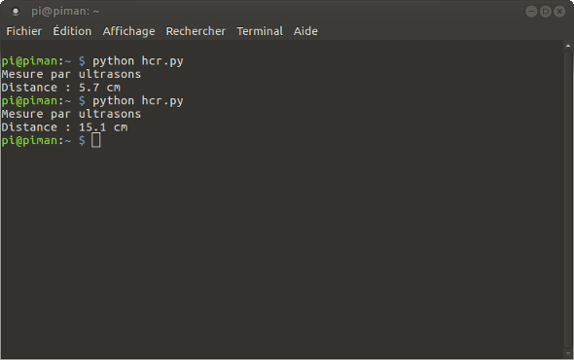Viewport: 574px width, 360px height.
Task: Click the terminal icon in the title bar
Action: tap(16, 12)
